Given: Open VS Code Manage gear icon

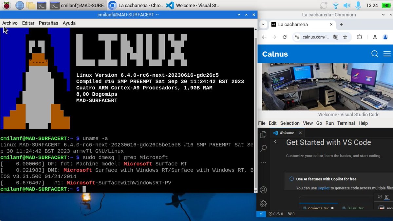Looking at the screenshot, I should pyautogui.click(x=263, y=204).
